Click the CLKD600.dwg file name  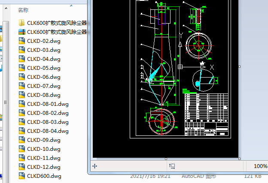point(44,176)
